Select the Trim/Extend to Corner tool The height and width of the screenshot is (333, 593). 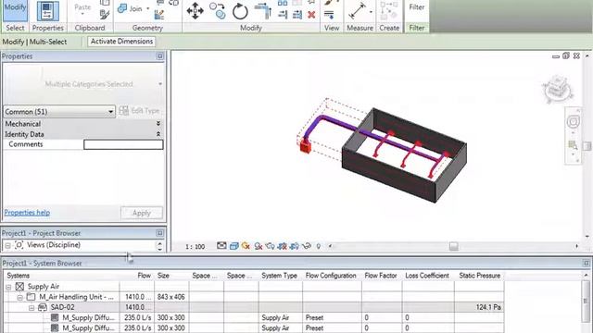tap(263, 10)
